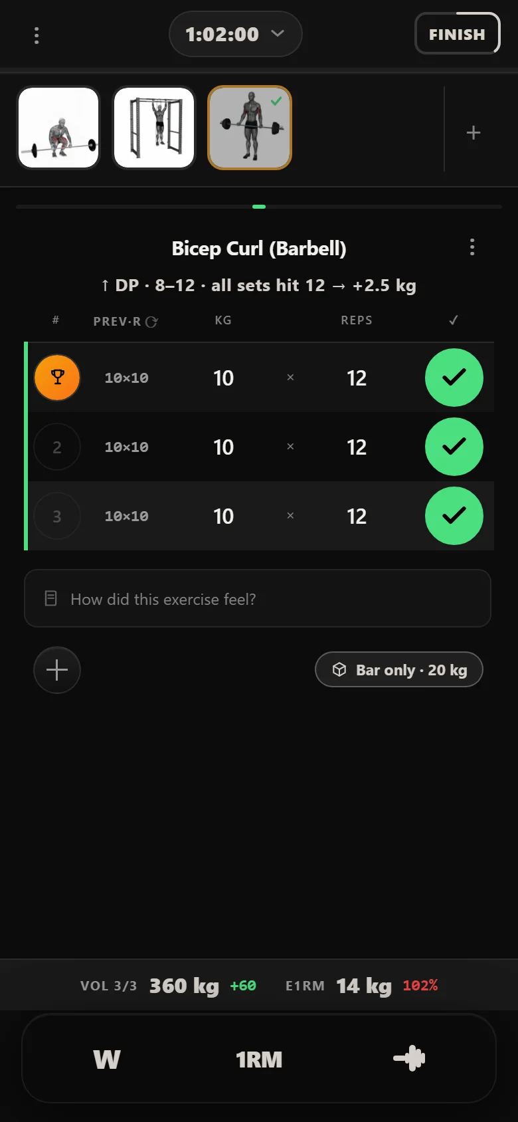Open Bicep Curl exercise options menu
518x1122 pixels.
coord(472,247)
